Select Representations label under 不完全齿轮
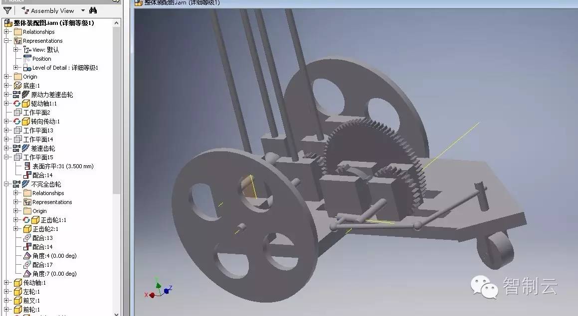578x316 pixels. [x=52, y=202]
